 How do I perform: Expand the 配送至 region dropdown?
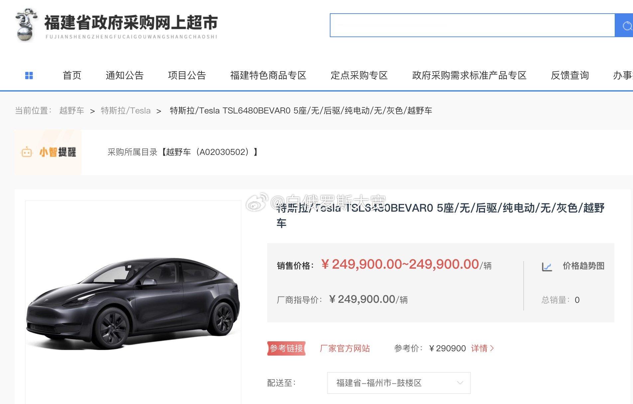399,383
